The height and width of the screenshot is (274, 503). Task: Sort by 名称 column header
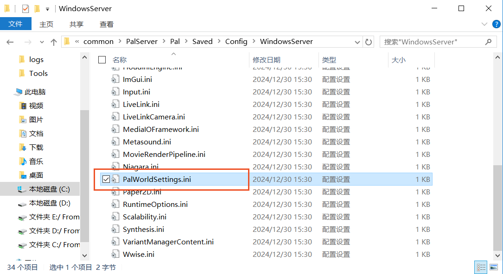(120, 60)
